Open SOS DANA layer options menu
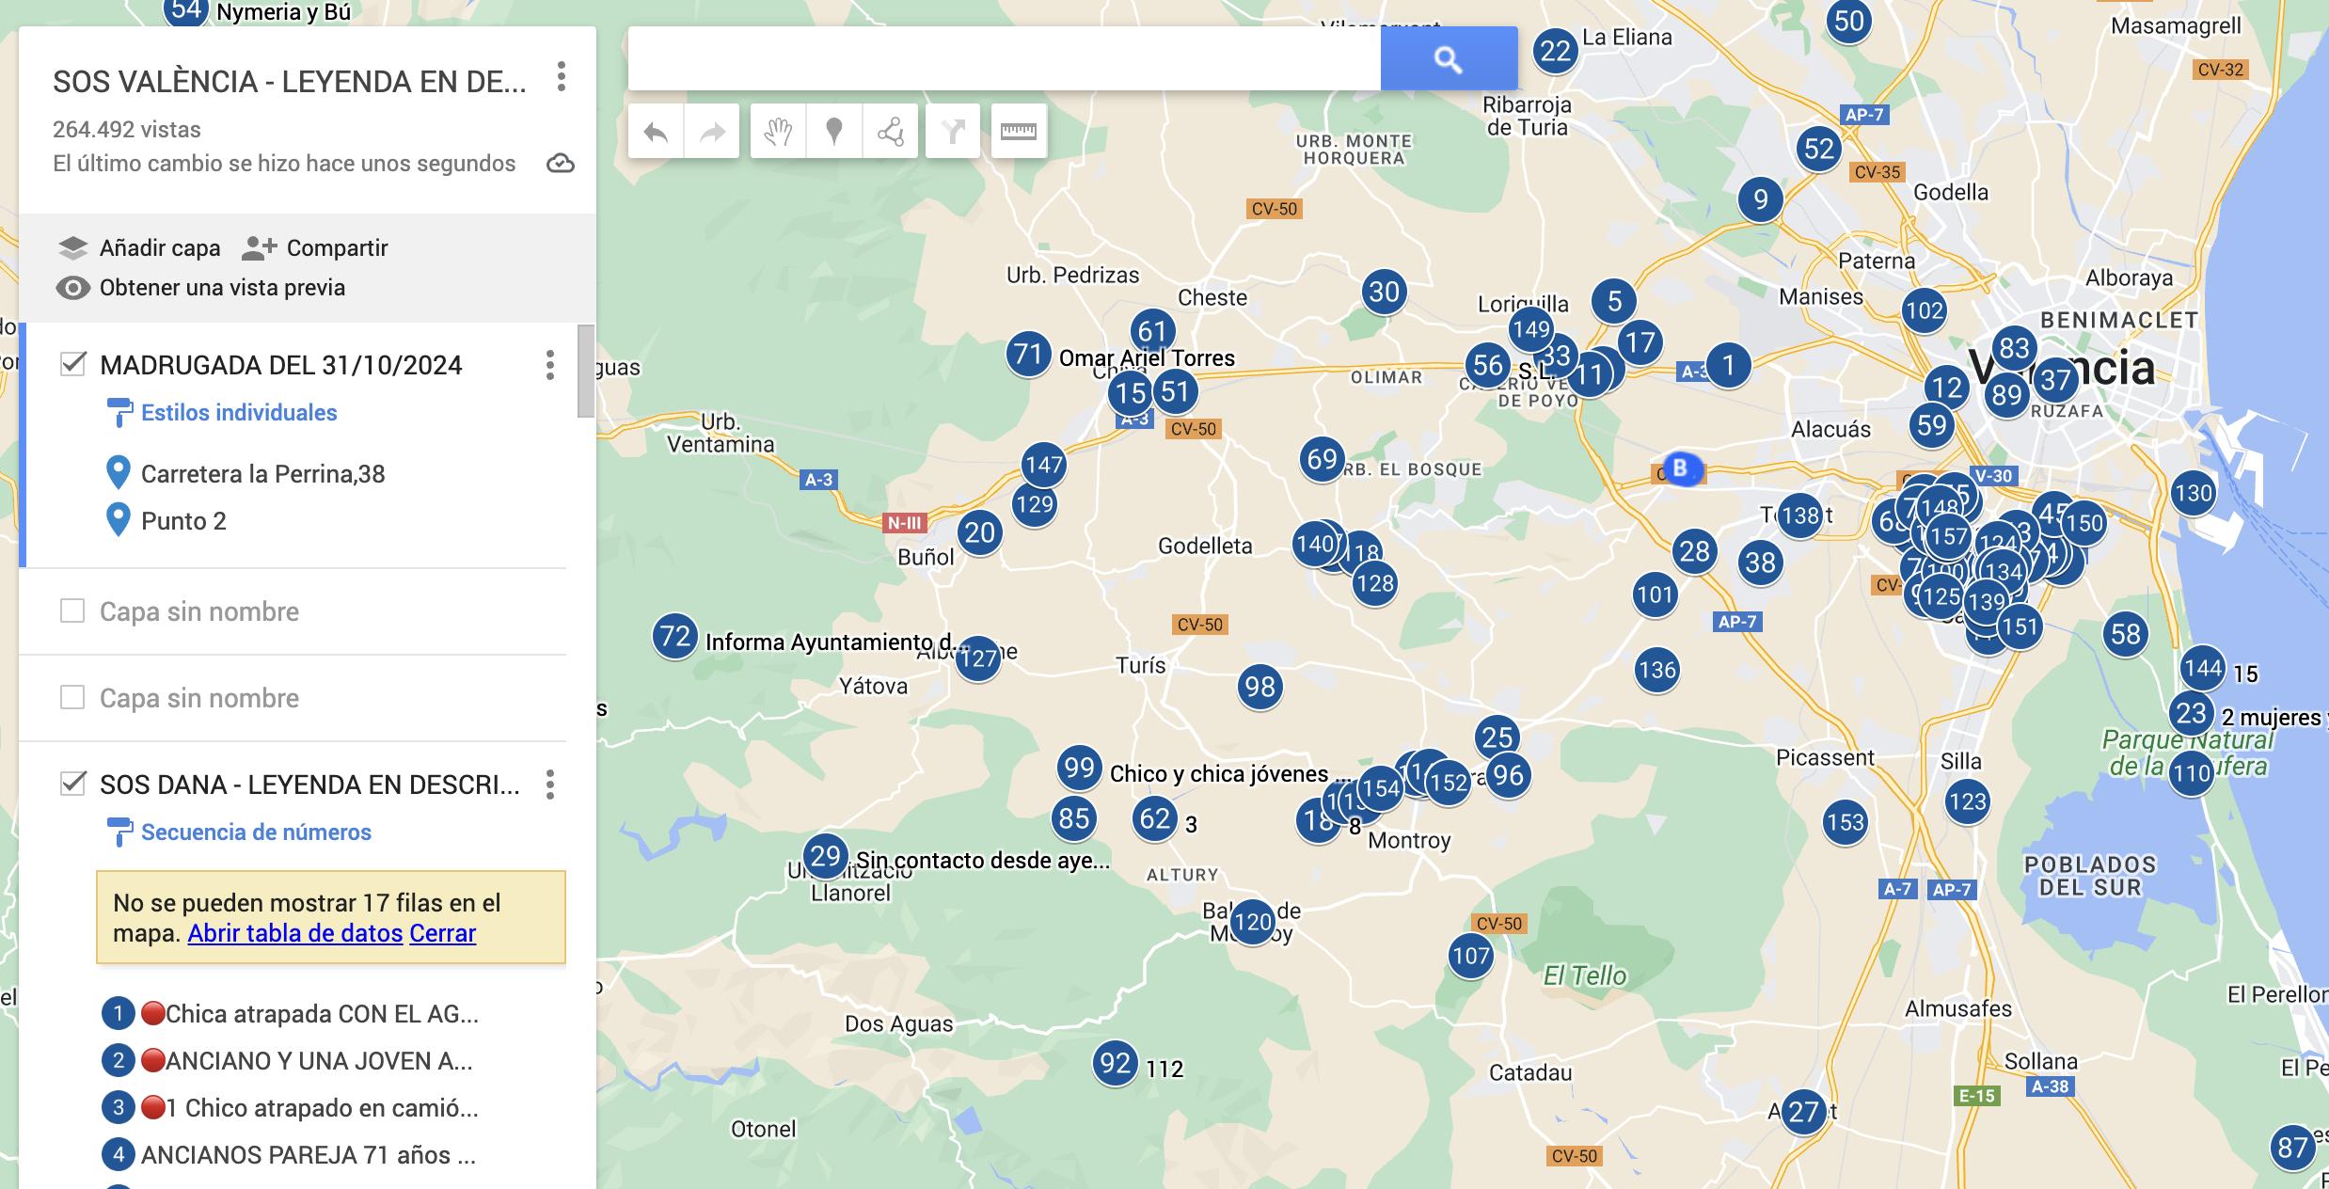2329x1189 pixels. (x=550, y=785)
